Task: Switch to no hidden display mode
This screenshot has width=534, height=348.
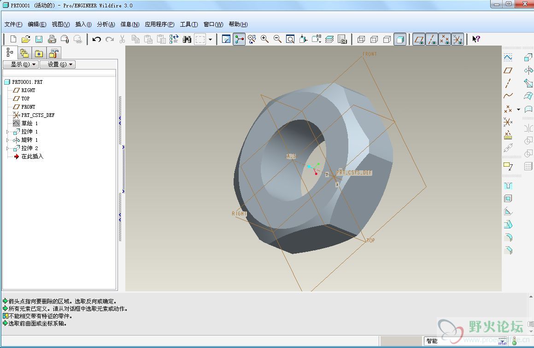Action: pyautogui.click(x=387, y=39)
